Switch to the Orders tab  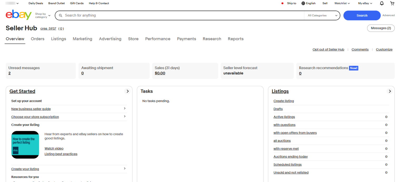pos(38,39)
